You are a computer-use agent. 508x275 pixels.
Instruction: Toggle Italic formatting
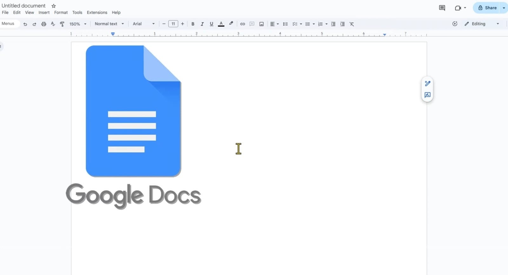pyautogui.click(x=202, y=24)
